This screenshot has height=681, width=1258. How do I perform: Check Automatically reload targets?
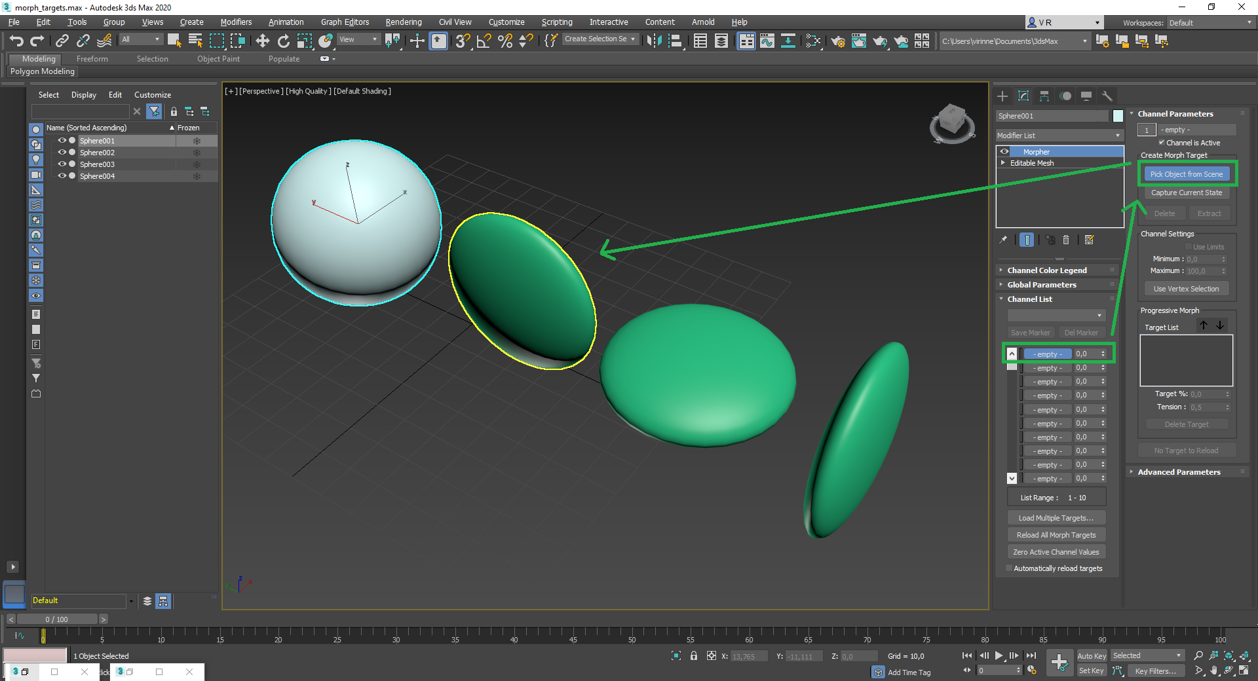(x=1009, y=568)
